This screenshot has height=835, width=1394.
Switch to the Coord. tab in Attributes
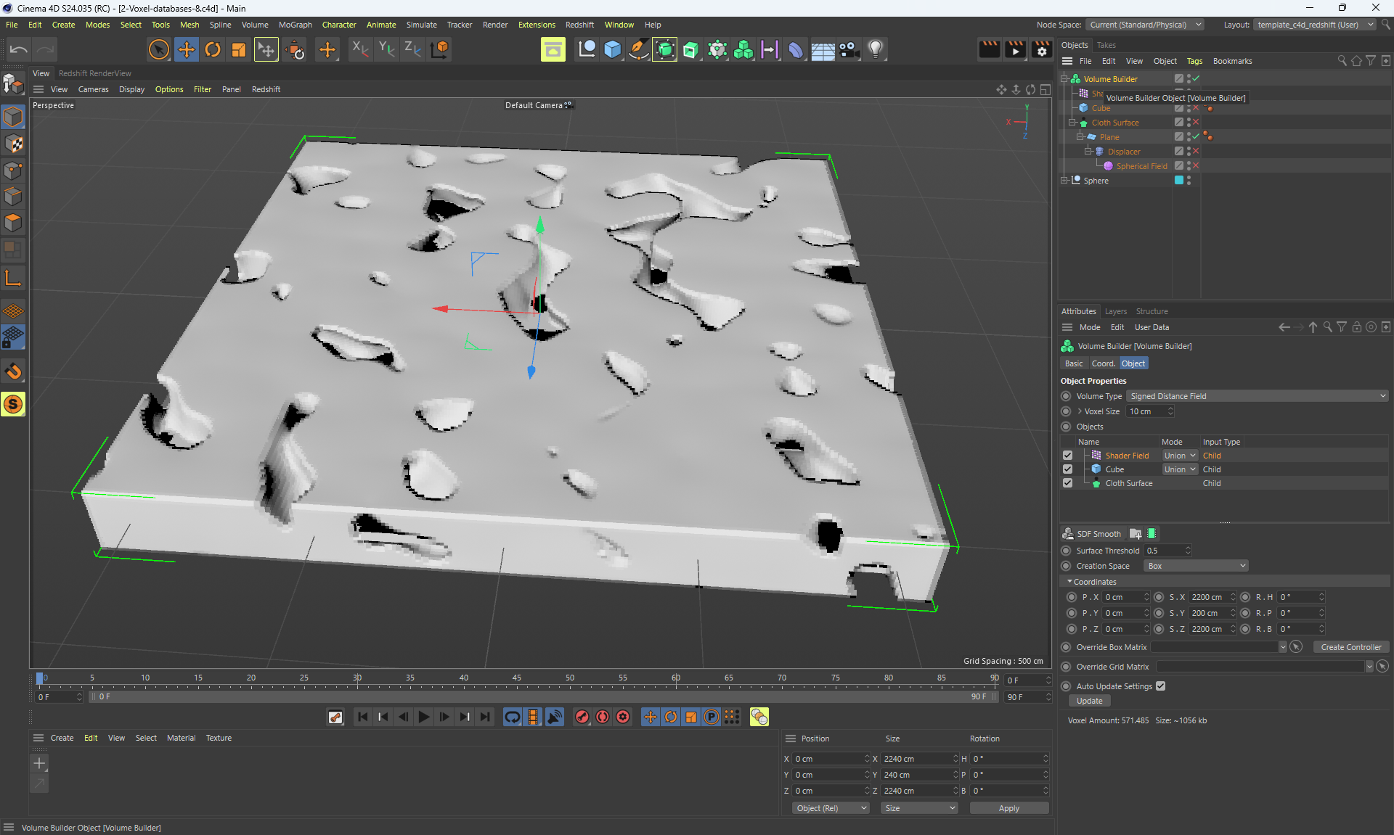coord(1103,363)
